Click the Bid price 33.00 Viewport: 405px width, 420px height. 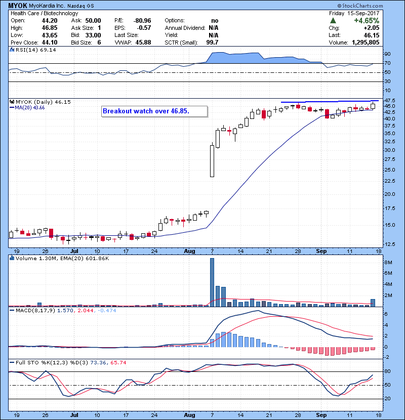(x=93, y=35)
